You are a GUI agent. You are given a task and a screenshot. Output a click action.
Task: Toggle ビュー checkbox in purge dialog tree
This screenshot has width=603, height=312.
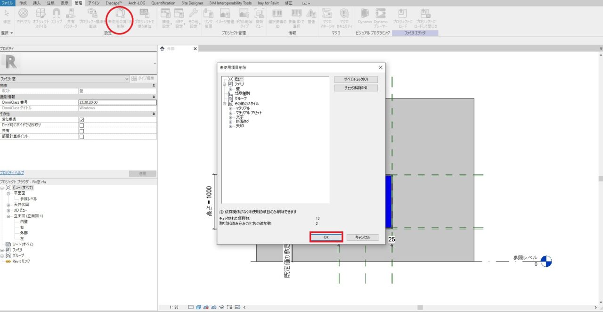pos(230,79)
